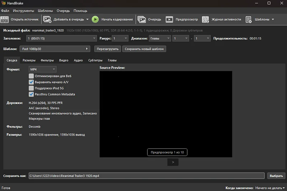
Task: Switch to the Главы tab
Action: coord(112,60)
